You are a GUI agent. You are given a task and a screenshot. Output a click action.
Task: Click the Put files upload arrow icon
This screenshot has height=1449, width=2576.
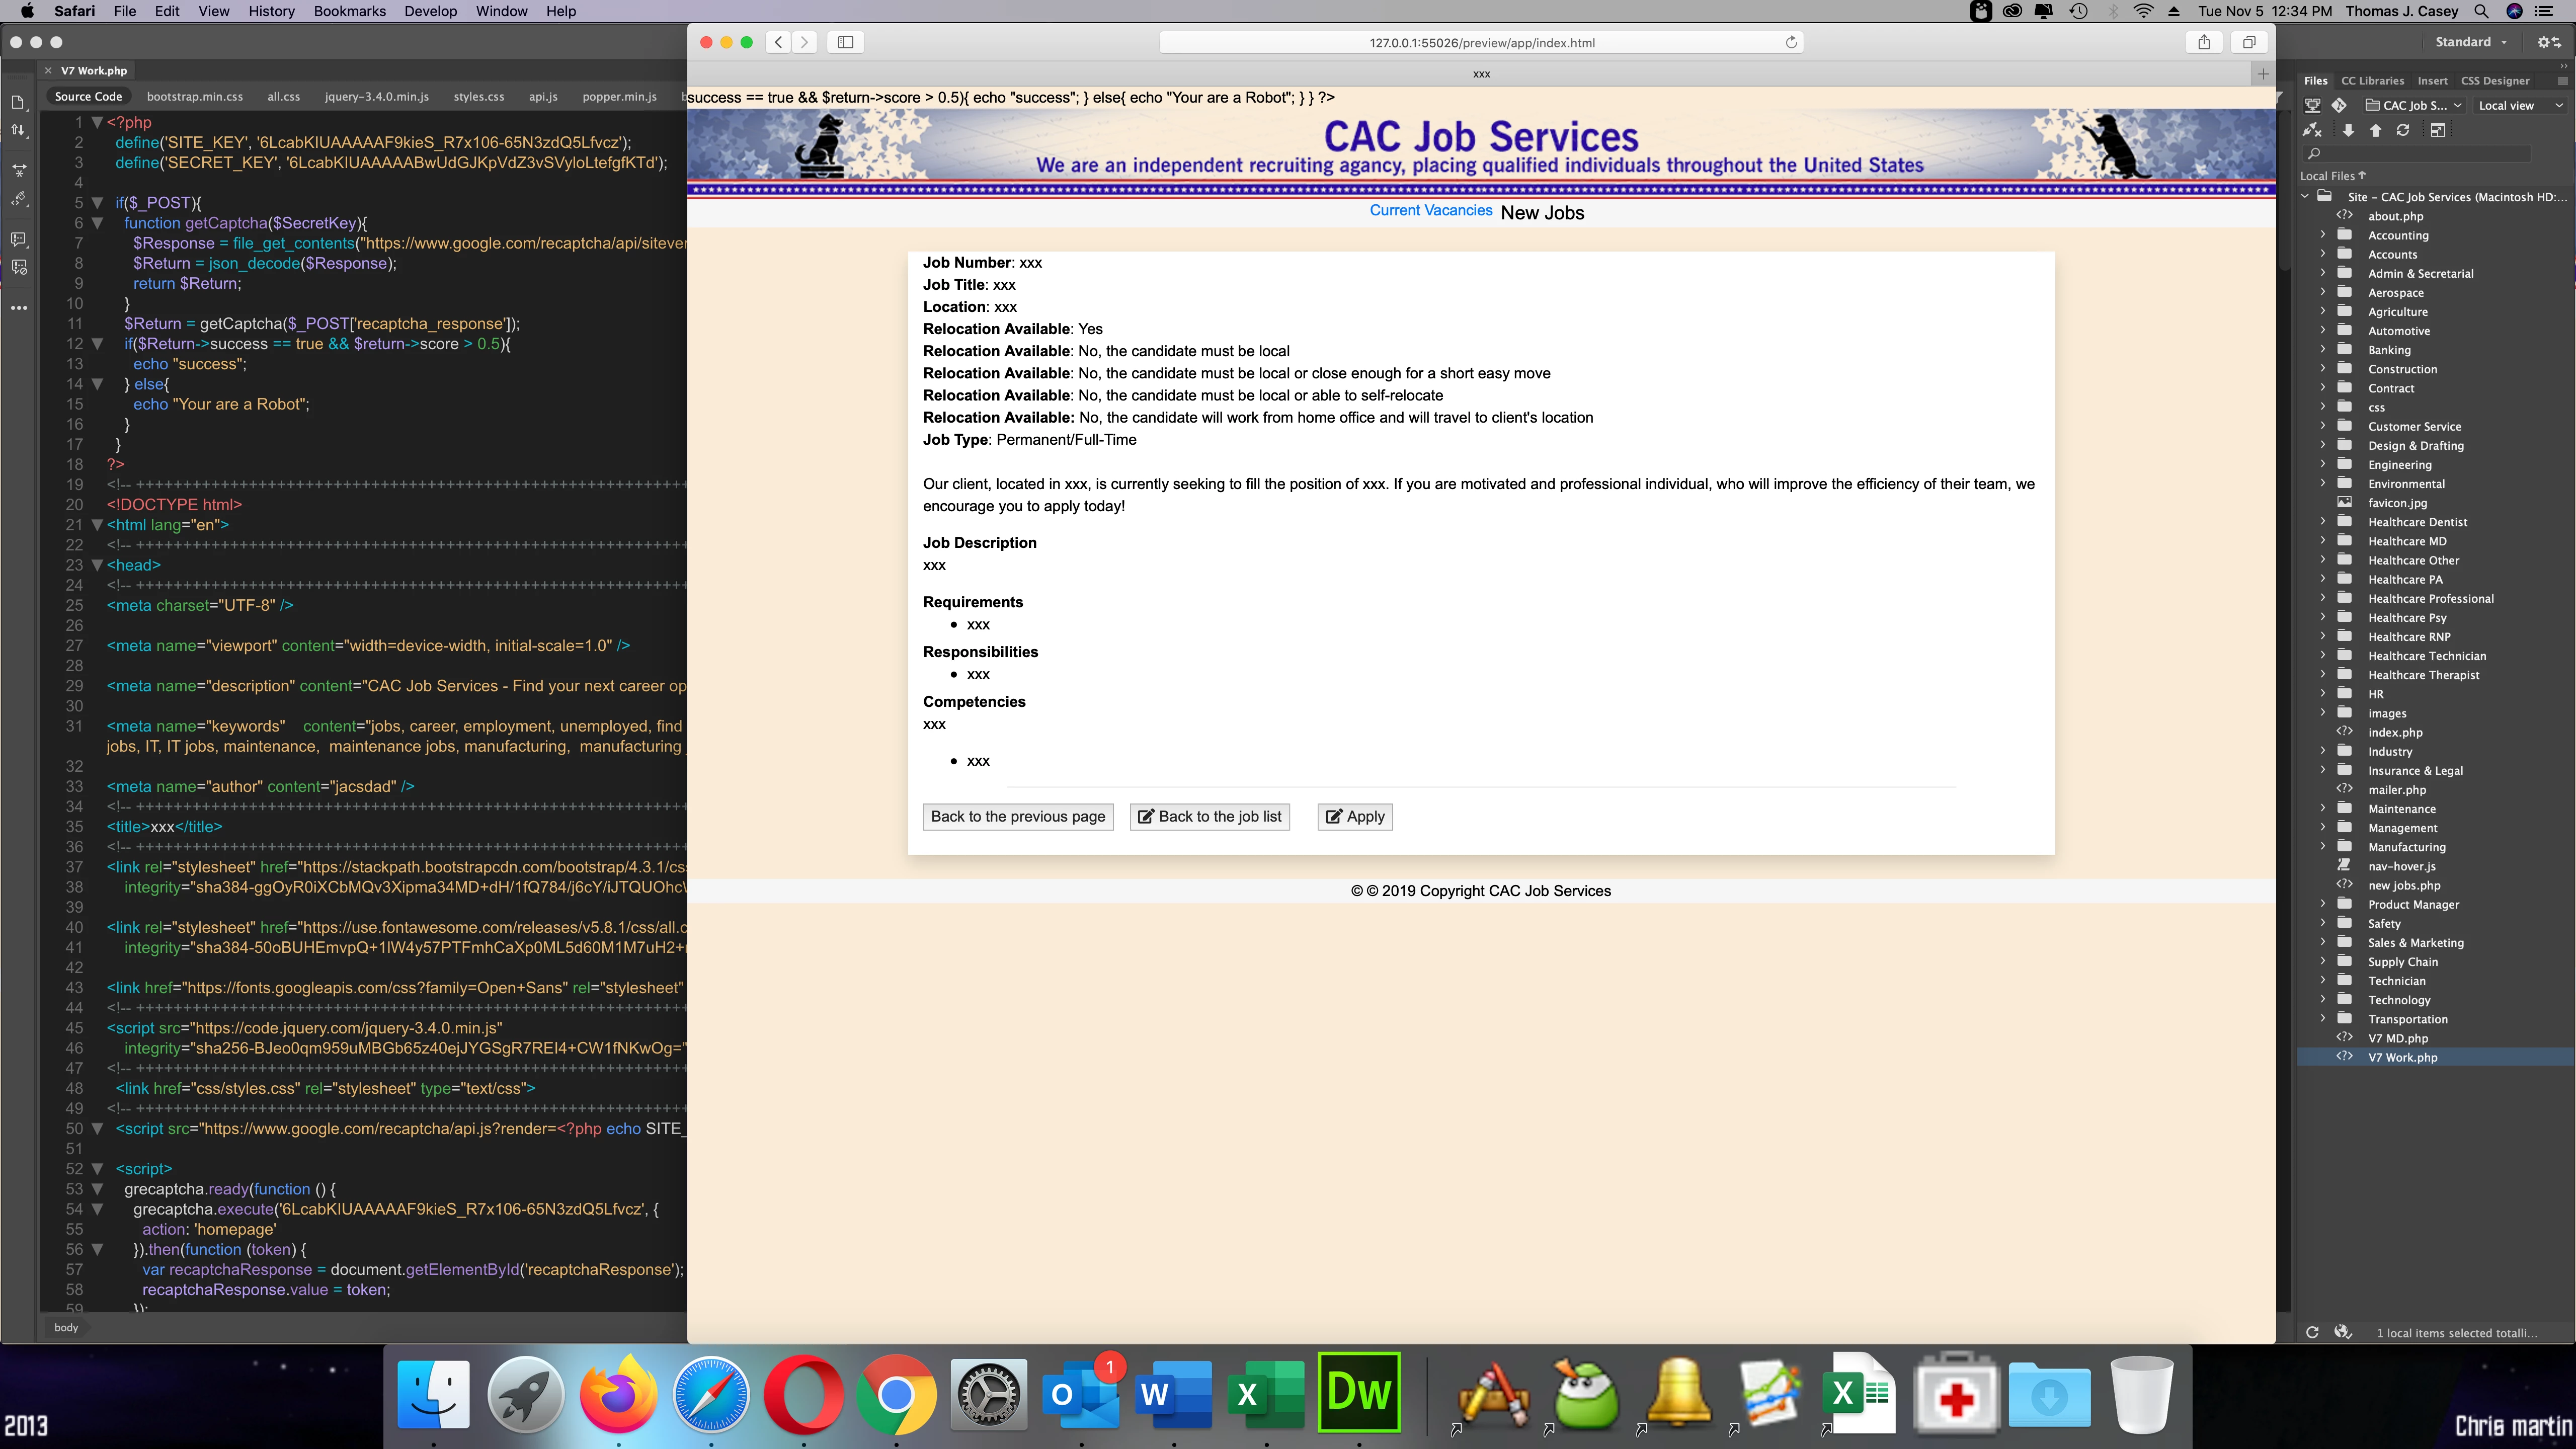point(2375,130)
